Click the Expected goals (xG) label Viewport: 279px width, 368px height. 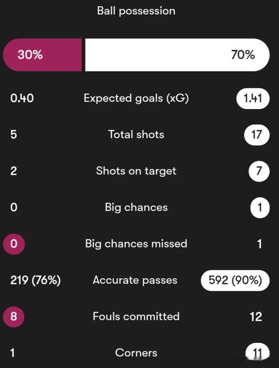136,98
